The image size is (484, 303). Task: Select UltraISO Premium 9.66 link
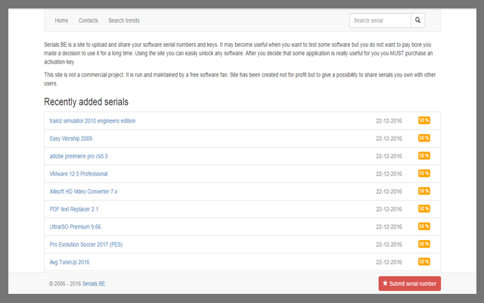75,226
